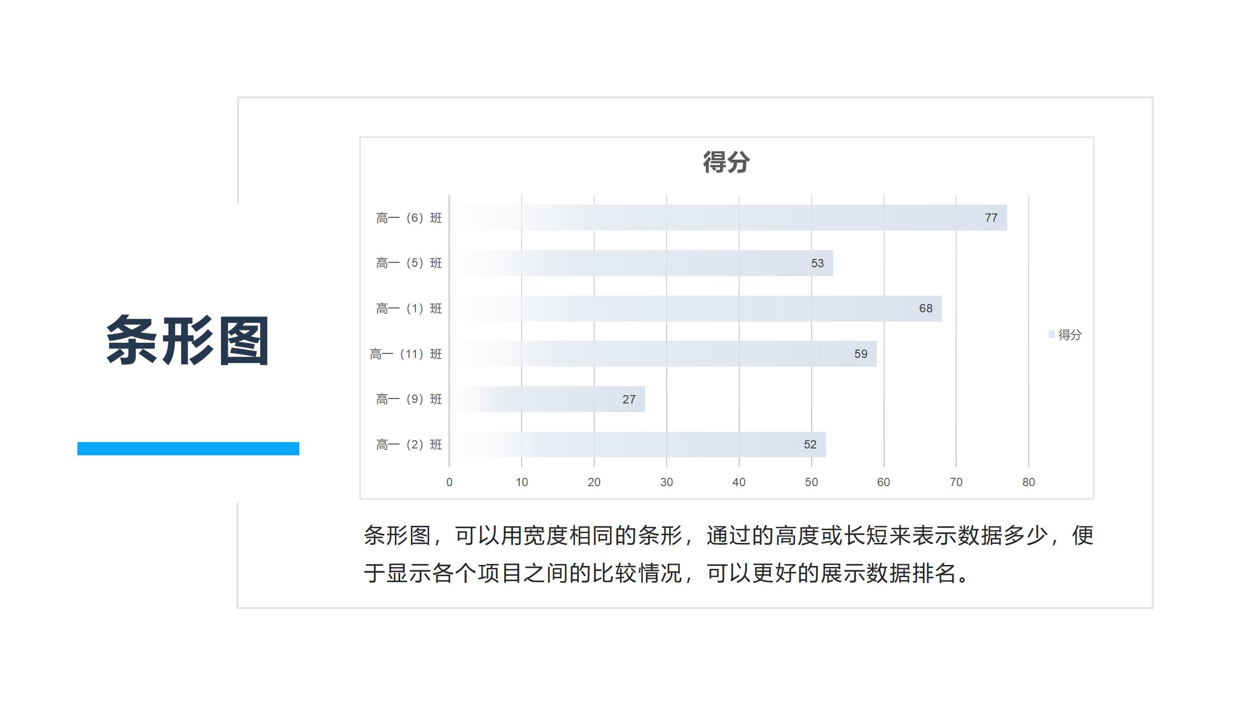The image size is (1254, 705).
Task: Click the data label 53
Action: (x=817, y=263)
